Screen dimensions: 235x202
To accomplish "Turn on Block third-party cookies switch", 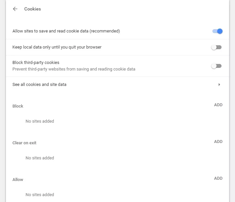I will coord(216,66).
